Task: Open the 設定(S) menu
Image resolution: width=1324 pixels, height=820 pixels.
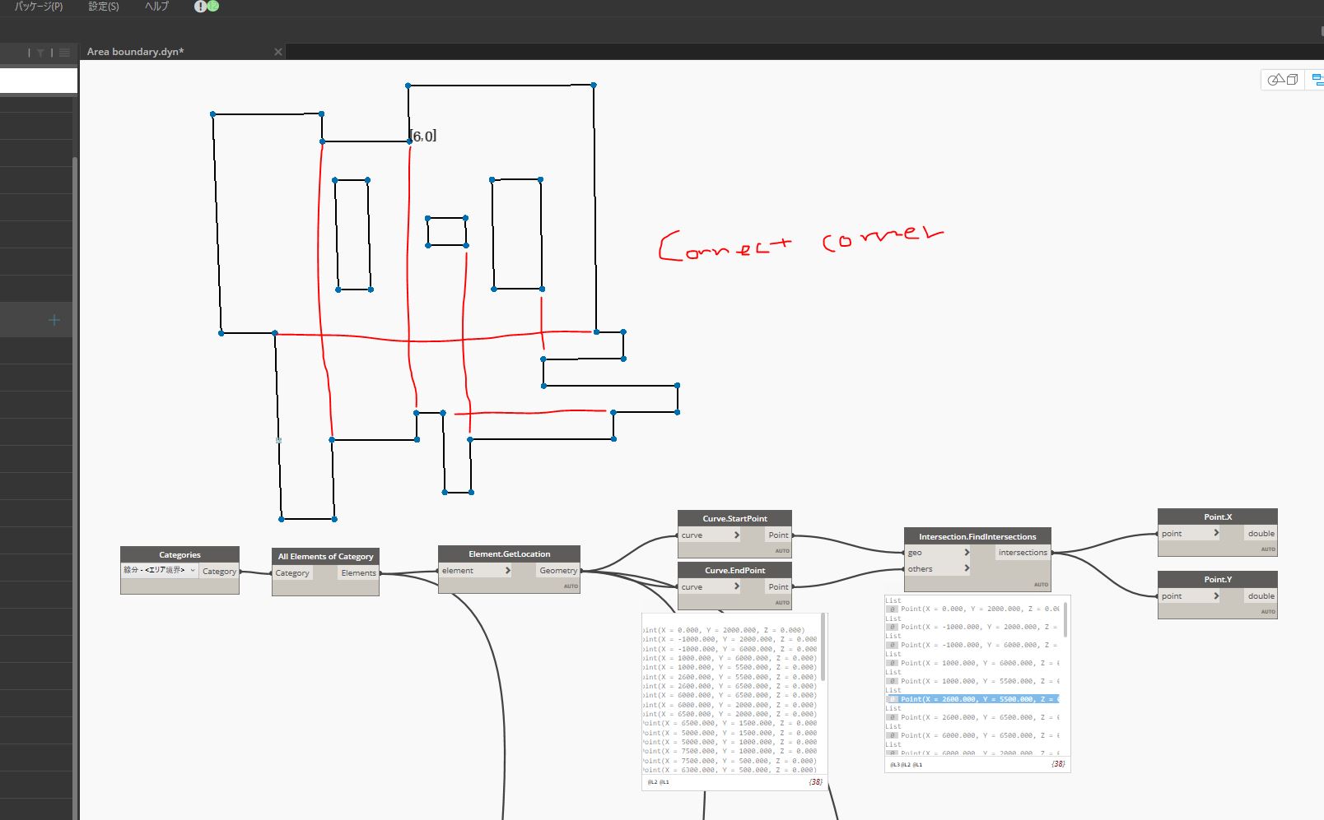Action: [103, 6]
